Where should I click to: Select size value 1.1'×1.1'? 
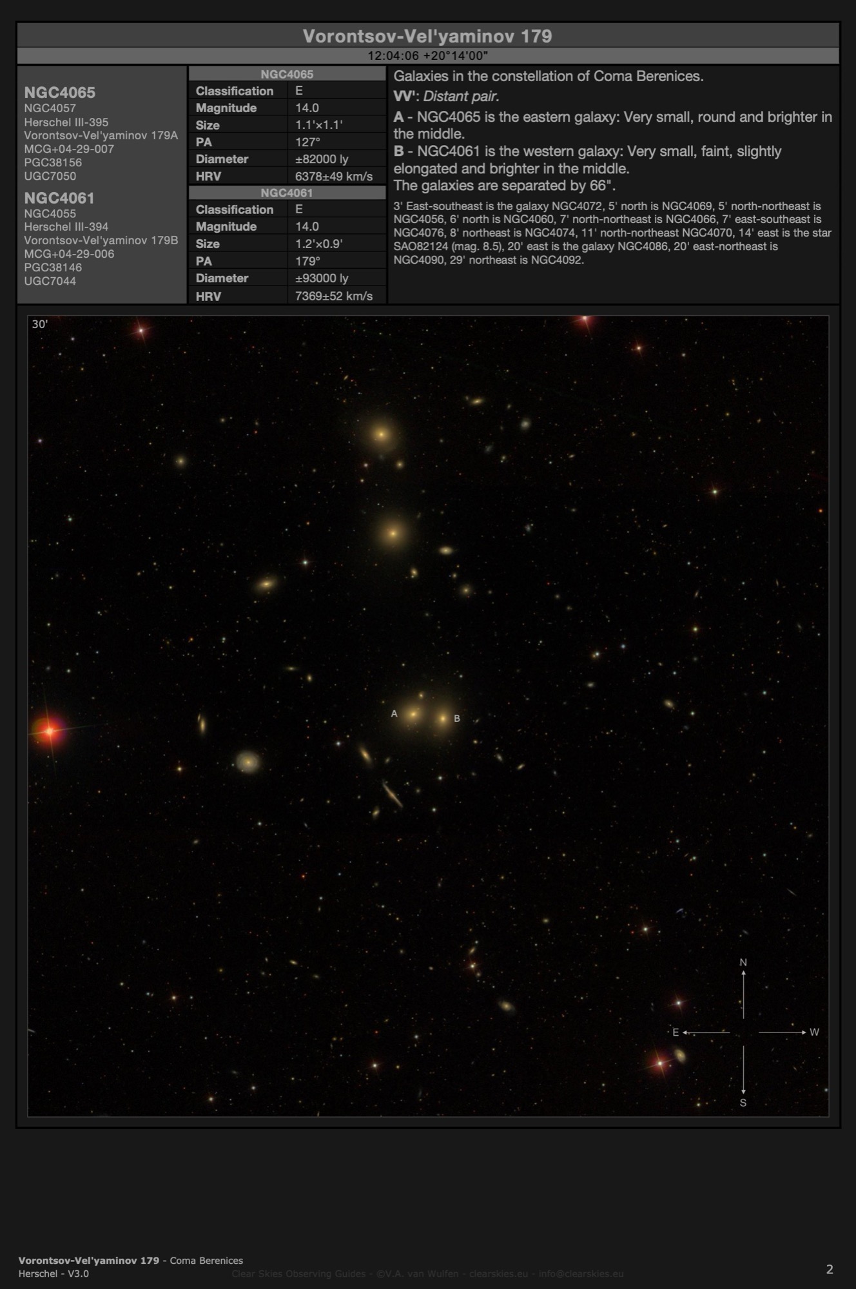[318, 125]
